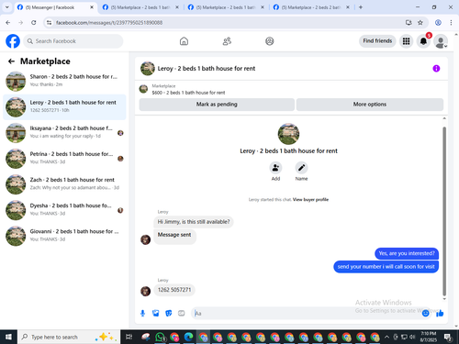This screenshot has height=344, width=459.
Task: Open Chrome's three-dot menu
Action: (451, 22)
